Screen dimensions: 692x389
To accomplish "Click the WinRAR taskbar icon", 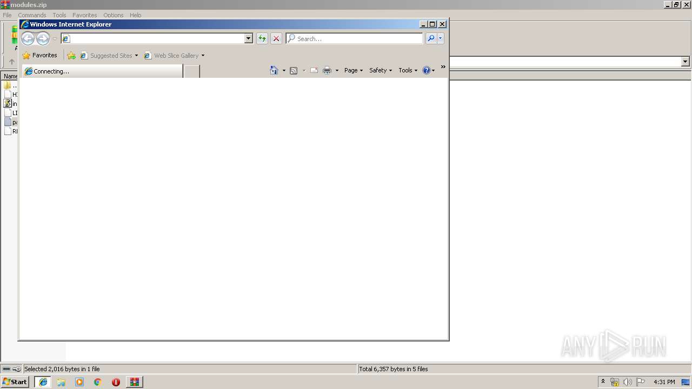I will pos(134,382).
